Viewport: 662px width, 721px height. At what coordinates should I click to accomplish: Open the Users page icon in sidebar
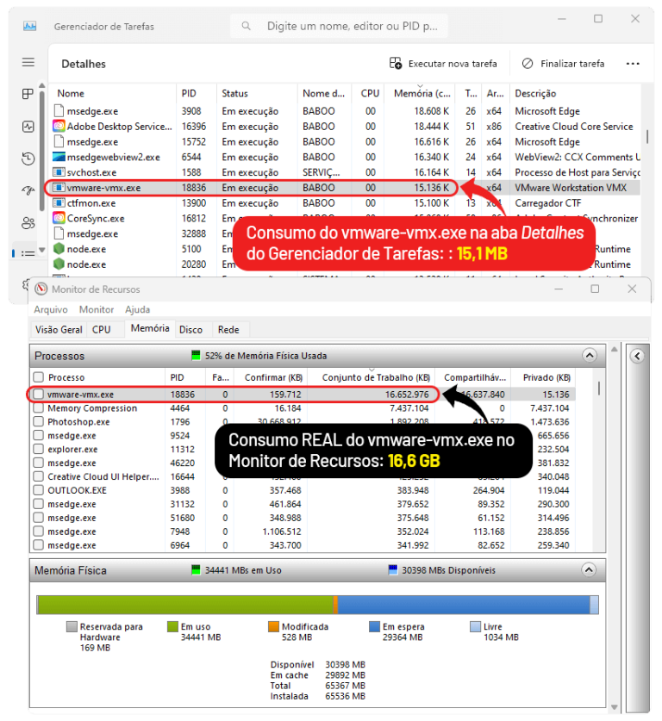tap(28, 222)
